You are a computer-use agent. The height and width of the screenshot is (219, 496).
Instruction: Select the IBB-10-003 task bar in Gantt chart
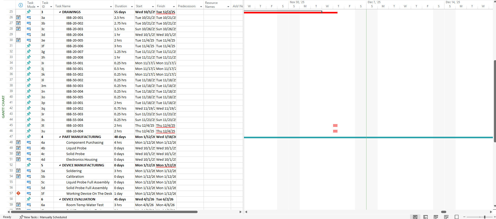[x=335, y=126]
